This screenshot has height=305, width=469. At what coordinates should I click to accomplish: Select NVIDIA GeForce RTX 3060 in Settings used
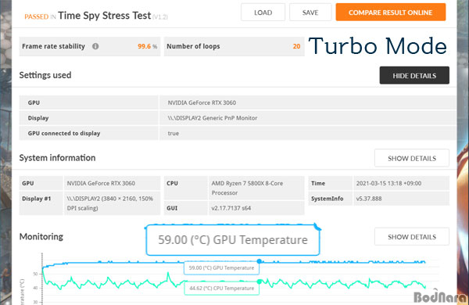pos(202,102)
